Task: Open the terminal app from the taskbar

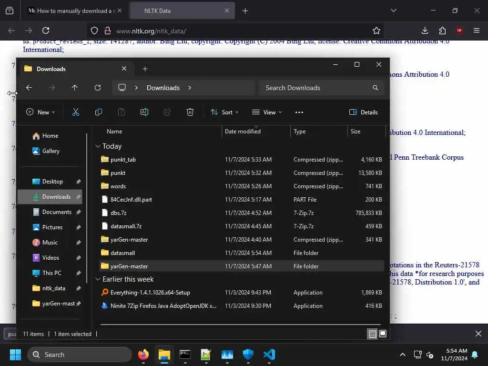Action: [185, 355]
